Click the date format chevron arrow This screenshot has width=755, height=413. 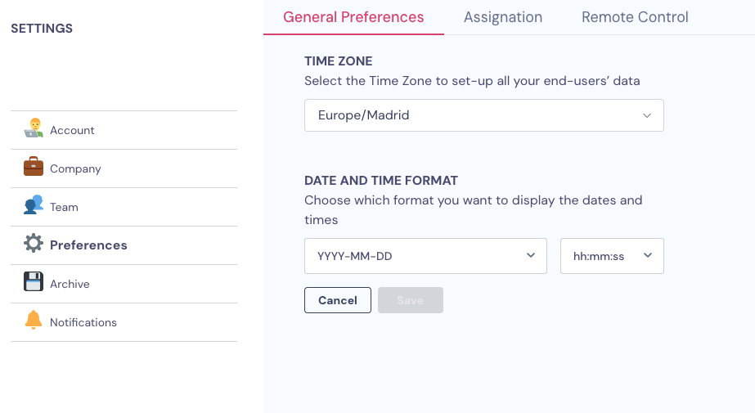click(531, 256)
